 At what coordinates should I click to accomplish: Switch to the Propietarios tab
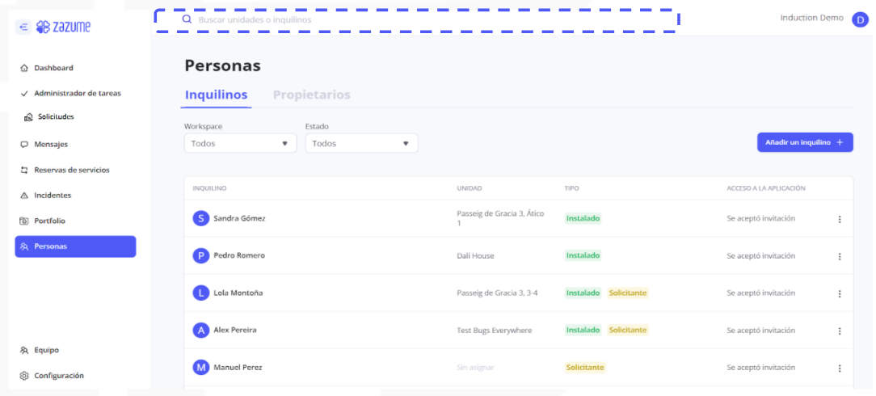[x=311, y=95]
